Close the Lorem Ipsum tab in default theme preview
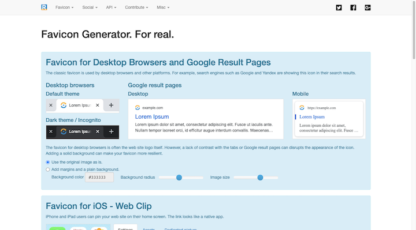The image size is (416, 230). [x=98, y=105]
